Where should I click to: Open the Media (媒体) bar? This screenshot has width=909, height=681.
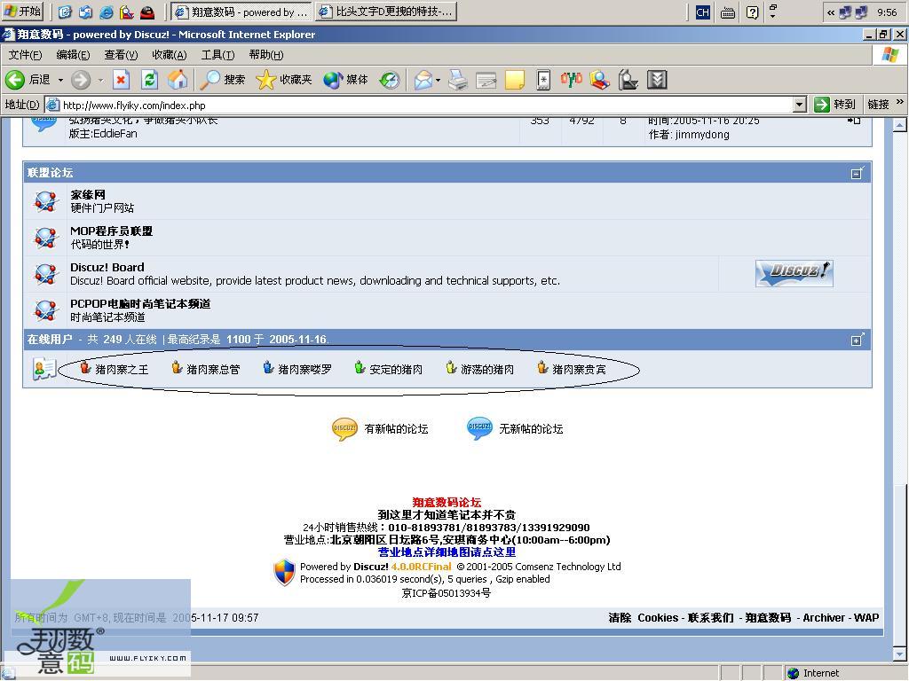[345, 79]
